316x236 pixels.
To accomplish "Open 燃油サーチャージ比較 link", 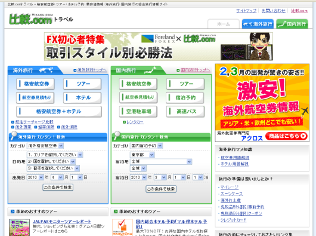I will tap(34, 122).
